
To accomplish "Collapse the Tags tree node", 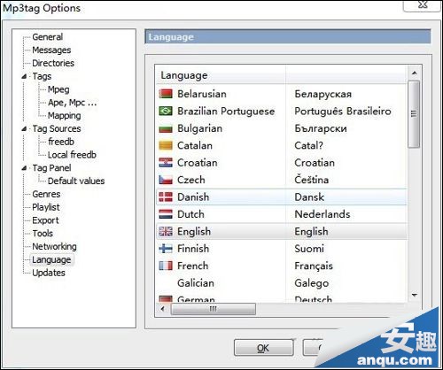I will [24, 76].
